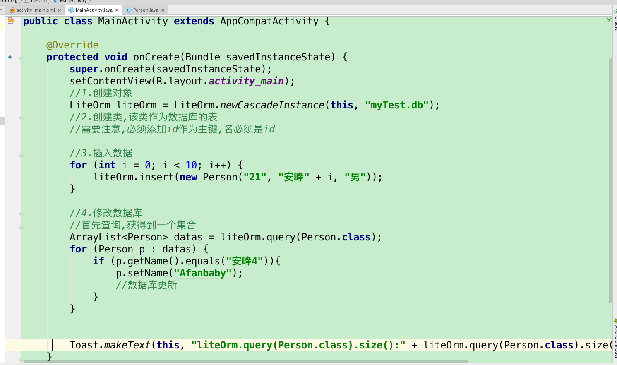Click the fold marker beside //4 comment

(x=21, y=215)
